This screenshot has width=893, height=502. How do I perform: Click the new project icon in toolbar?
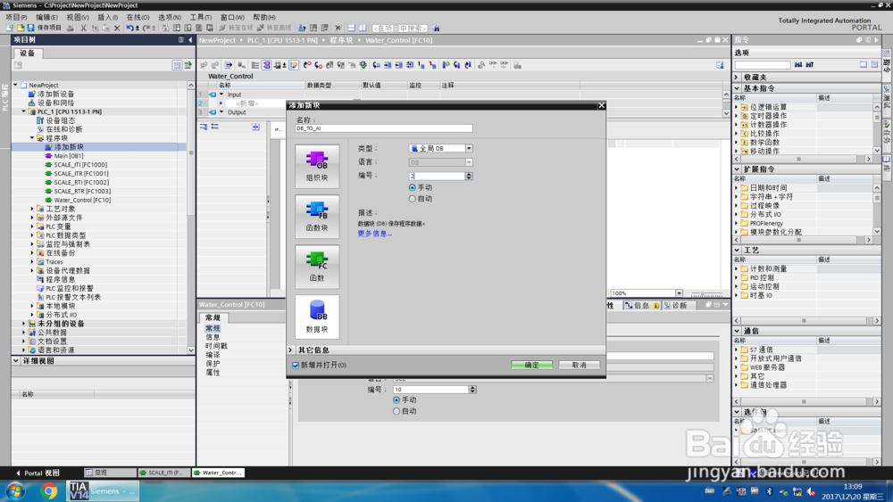10,28
